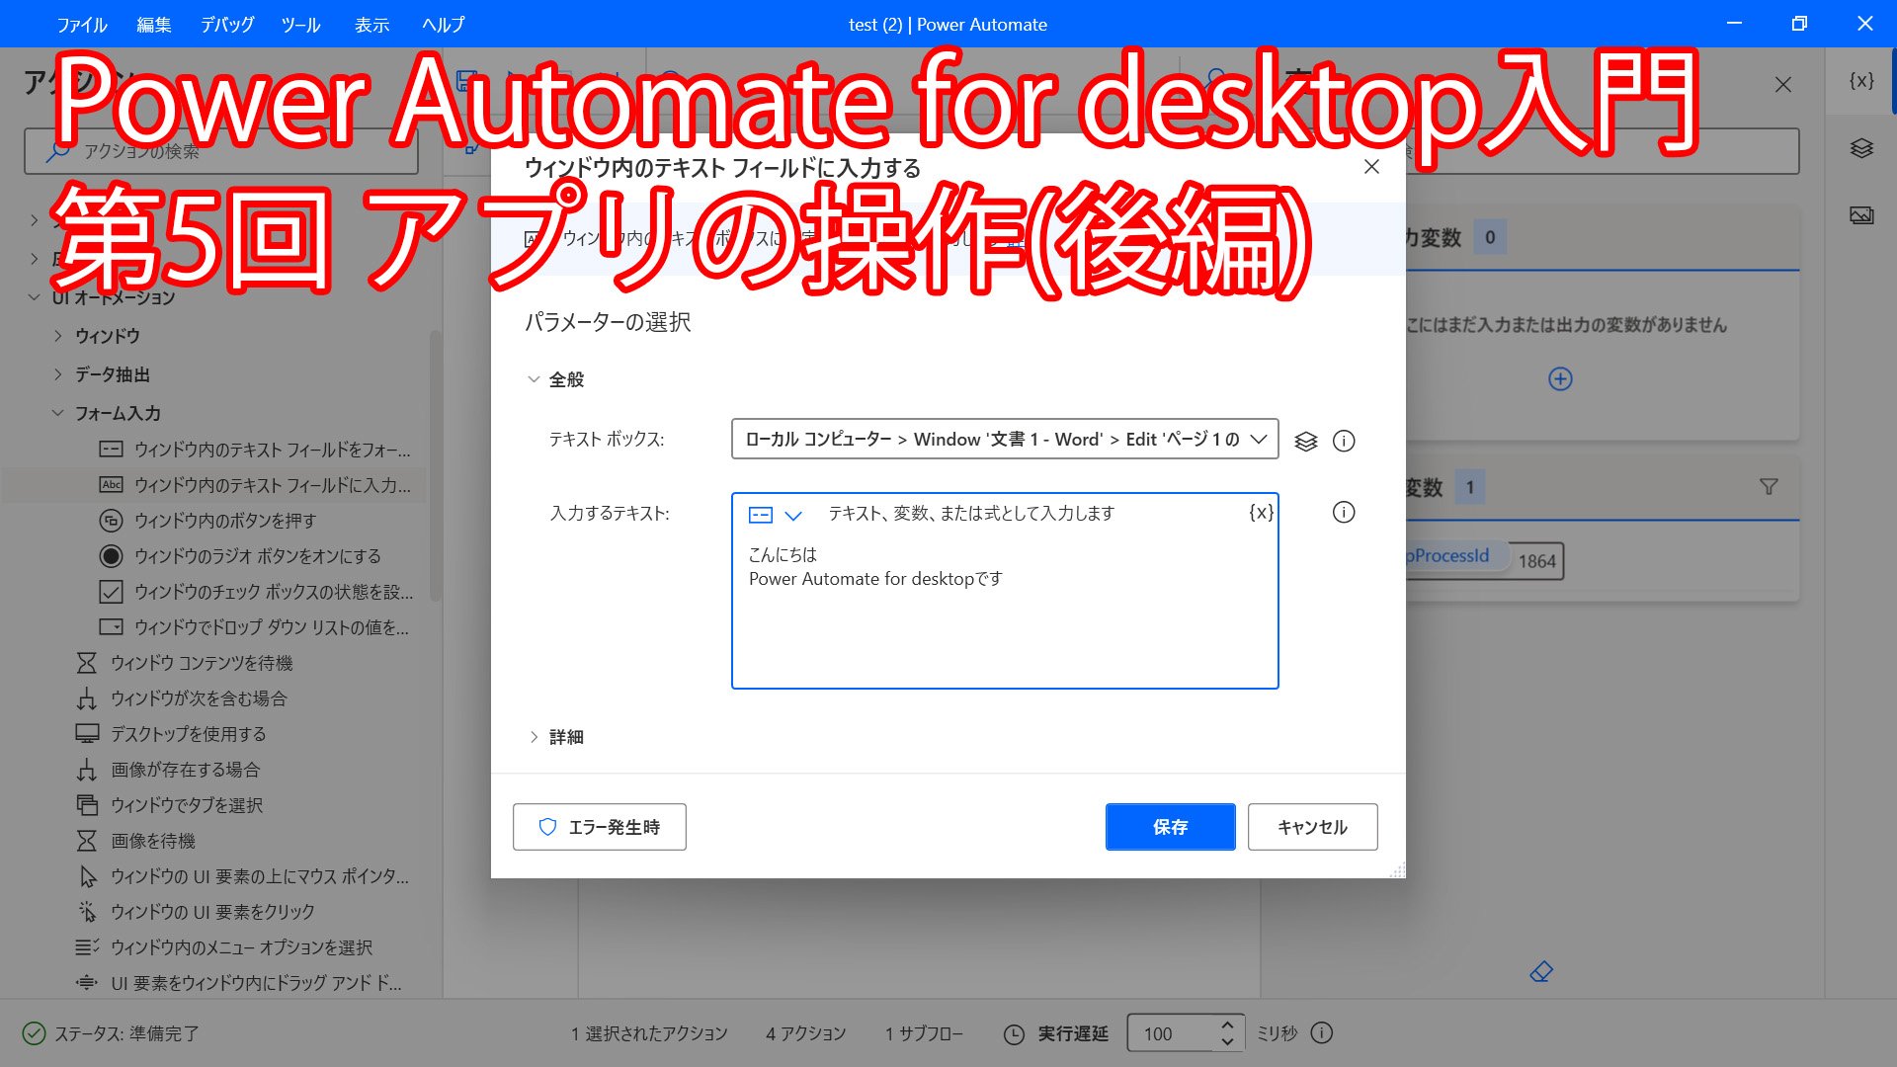This screenshot has height=1067, width=1897.
Task: Click the UI element picker icon beside テキスト ボックス
Action: click(x=1305, y=441)
